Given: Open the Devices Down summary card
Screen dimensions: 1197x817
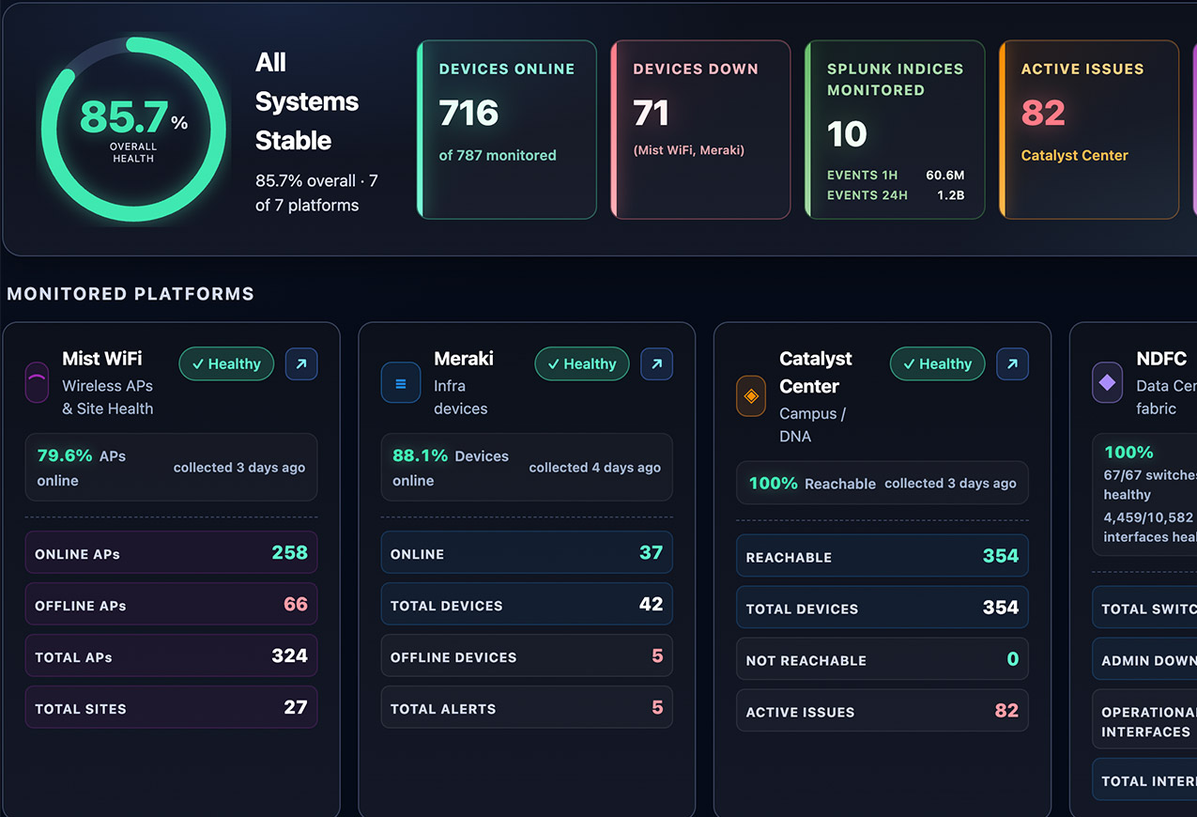Looking at the screenshot, I should click(700, 130).
